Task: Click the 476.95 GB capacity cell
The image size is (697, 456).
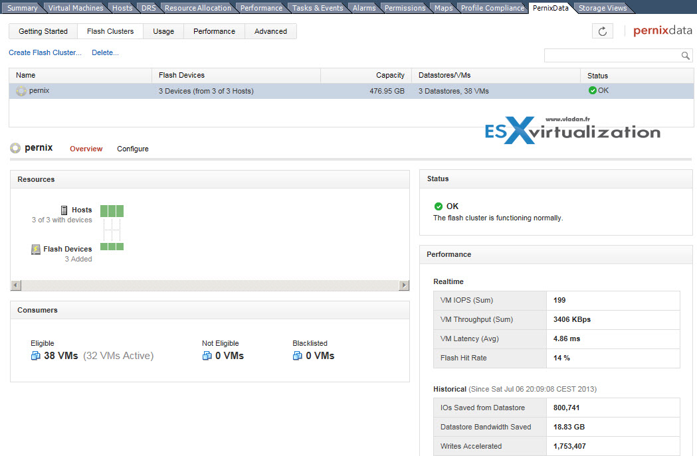Action: 387,91
